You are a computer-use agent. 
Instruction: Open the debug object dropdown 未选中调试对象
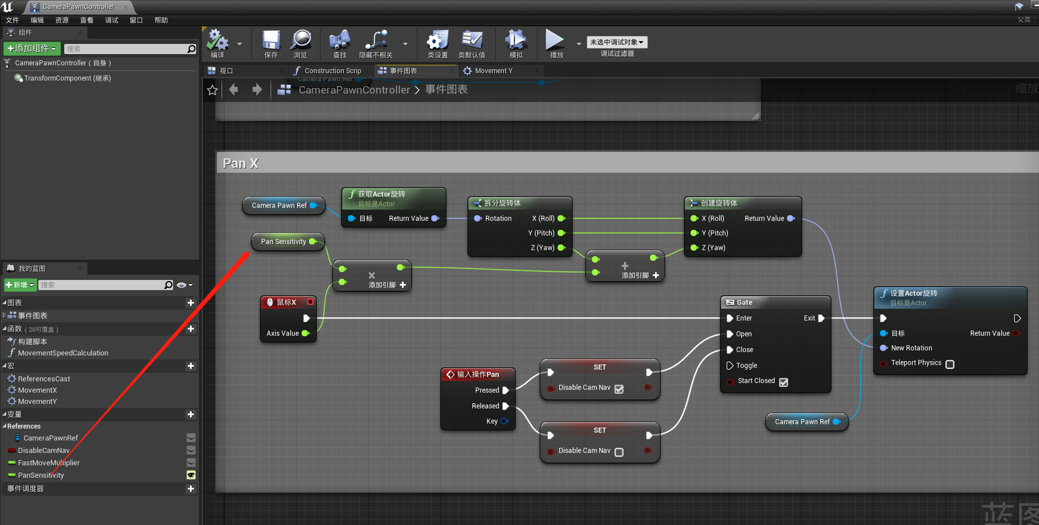[617, 42]
